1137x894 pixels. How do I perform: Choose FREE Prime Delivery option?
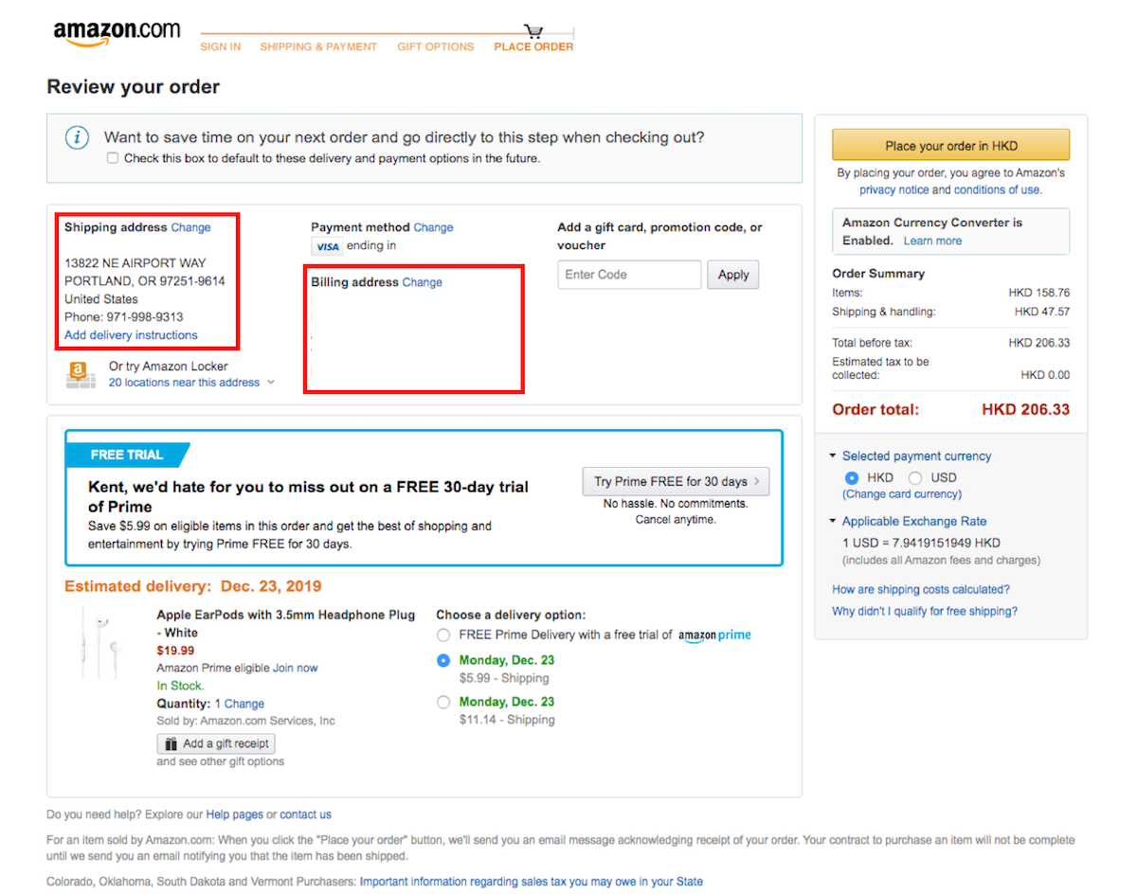click(x=443, y=635)
